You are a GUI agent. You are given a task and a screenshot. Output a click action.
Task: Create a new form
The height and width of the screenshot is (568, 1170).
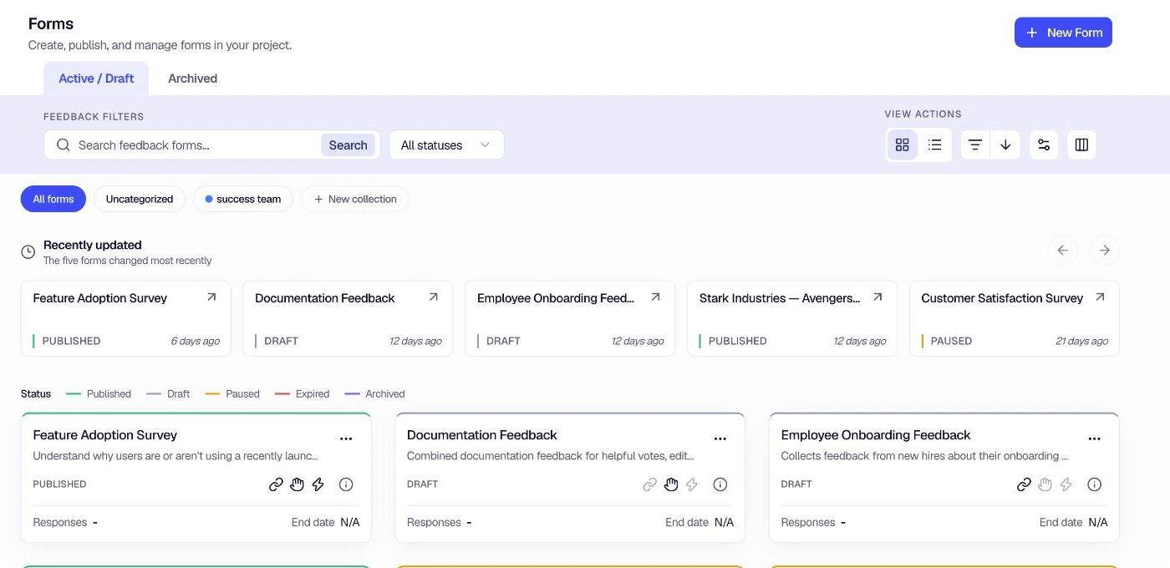coord(1063,33)
